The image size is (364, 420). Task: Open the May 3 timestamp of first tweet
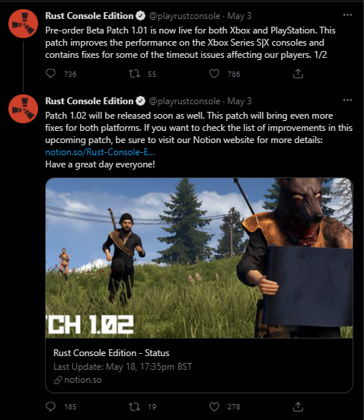pyautogui.click(x=239, y=16)
